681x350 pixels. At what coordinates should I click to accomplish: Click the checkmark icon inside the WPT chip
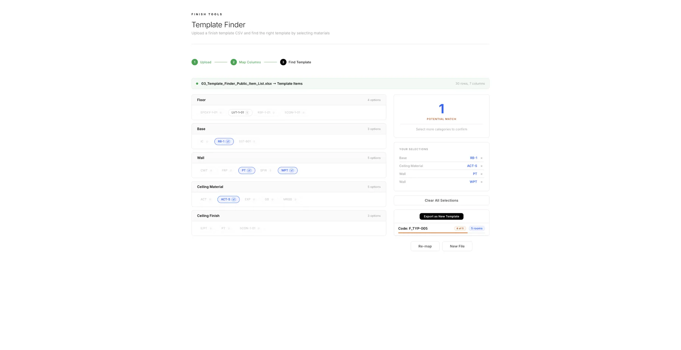point(292,170)
